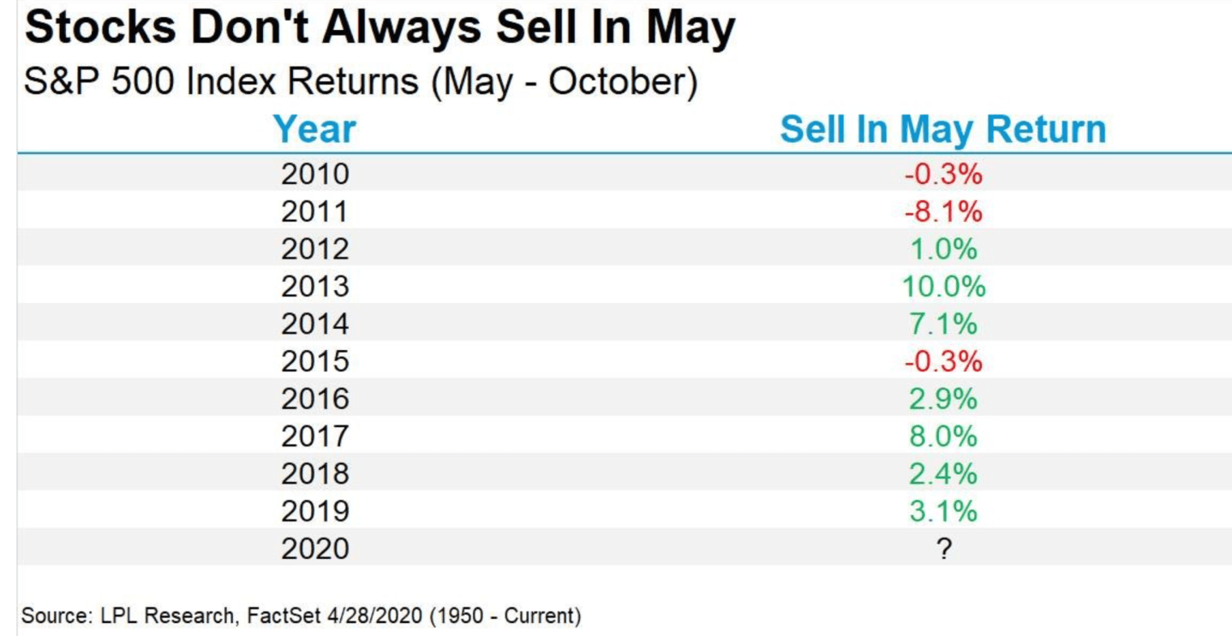The width and height of the screenshot is (1232, 636).
Task: Click the 2010 year cell
Action: 314,174
